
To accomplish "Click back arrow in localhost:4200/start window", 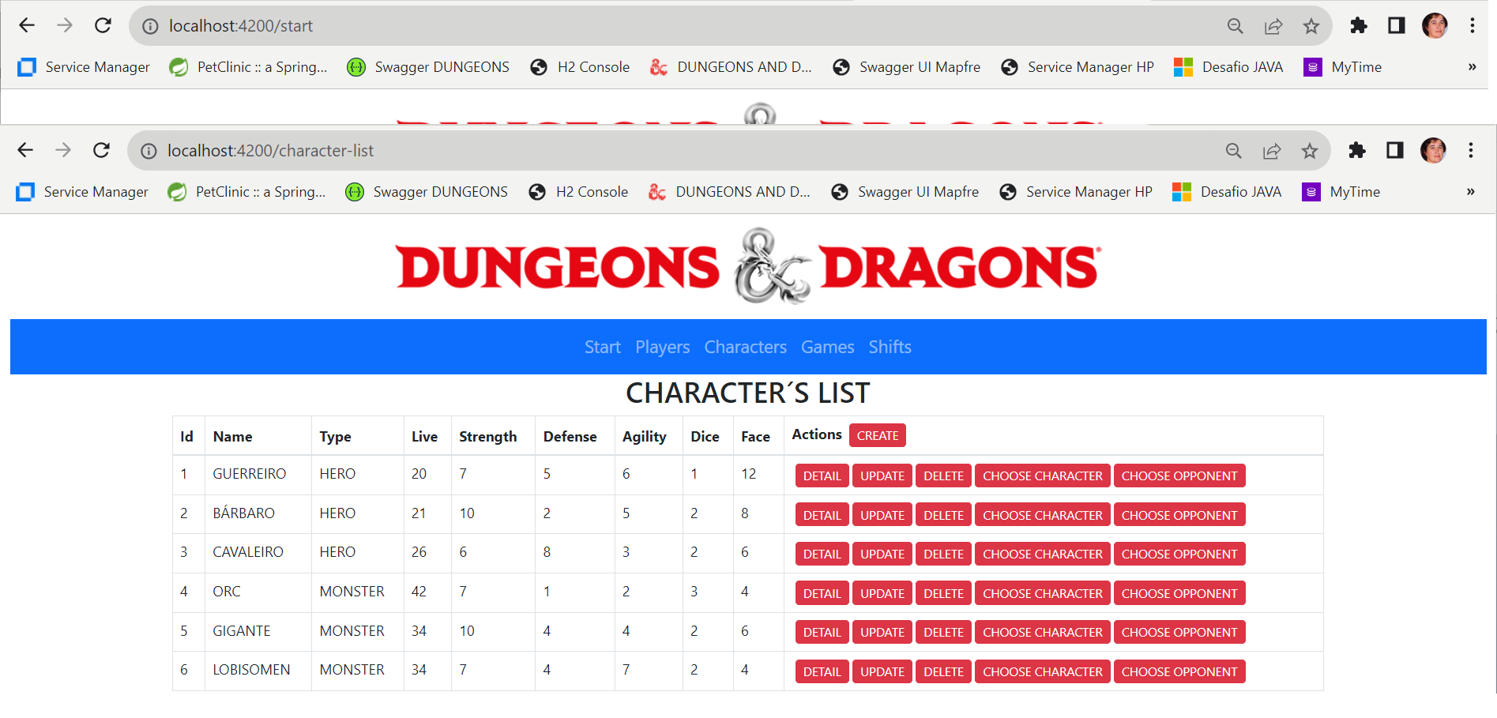I will (27, 25).
